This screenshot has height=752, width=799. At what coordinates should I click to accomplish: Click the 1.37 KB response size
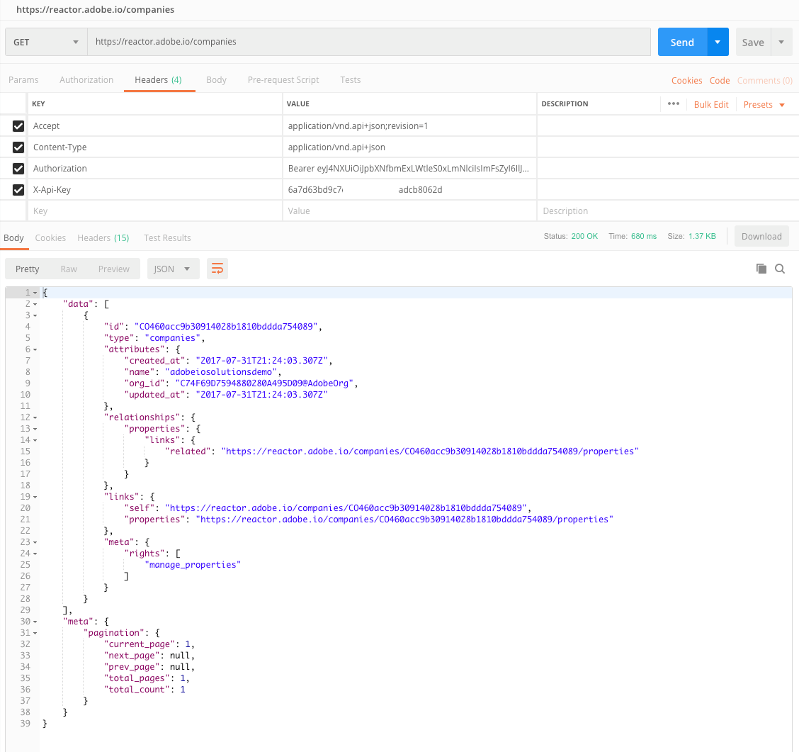click(702, 236)
